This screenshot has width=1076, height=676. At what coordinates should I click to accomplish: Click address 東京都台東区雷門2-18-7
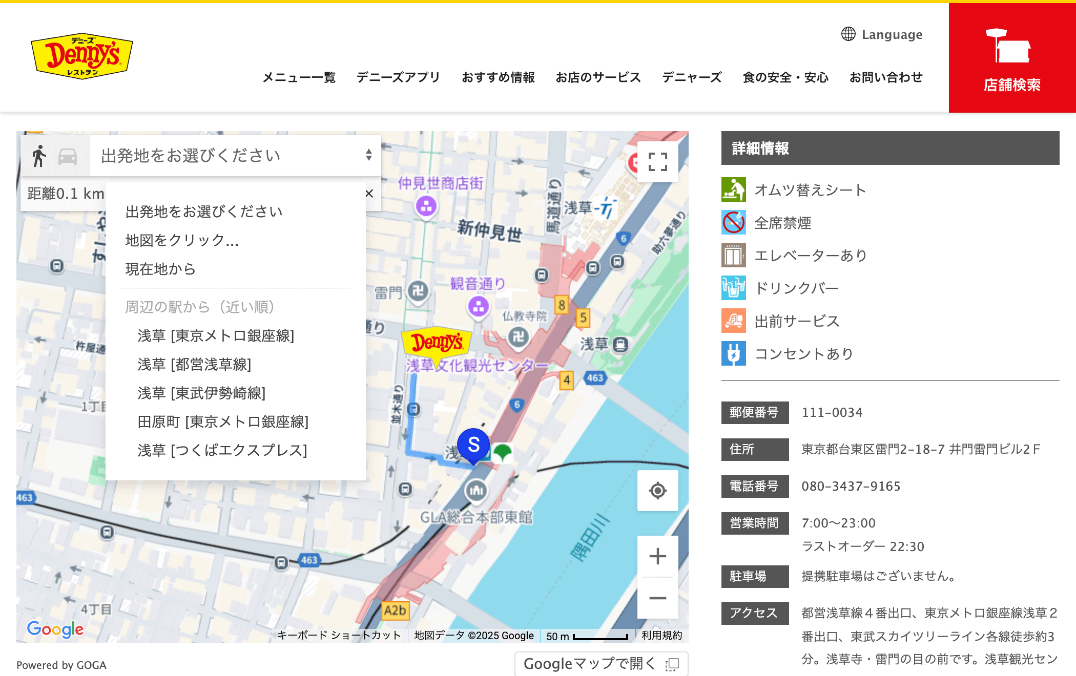tap(873, 449)
